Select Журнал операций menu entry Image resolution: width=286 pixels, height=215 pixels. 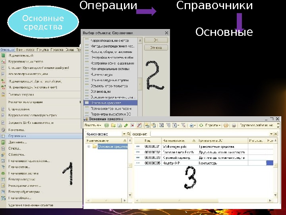pos(21,55)
